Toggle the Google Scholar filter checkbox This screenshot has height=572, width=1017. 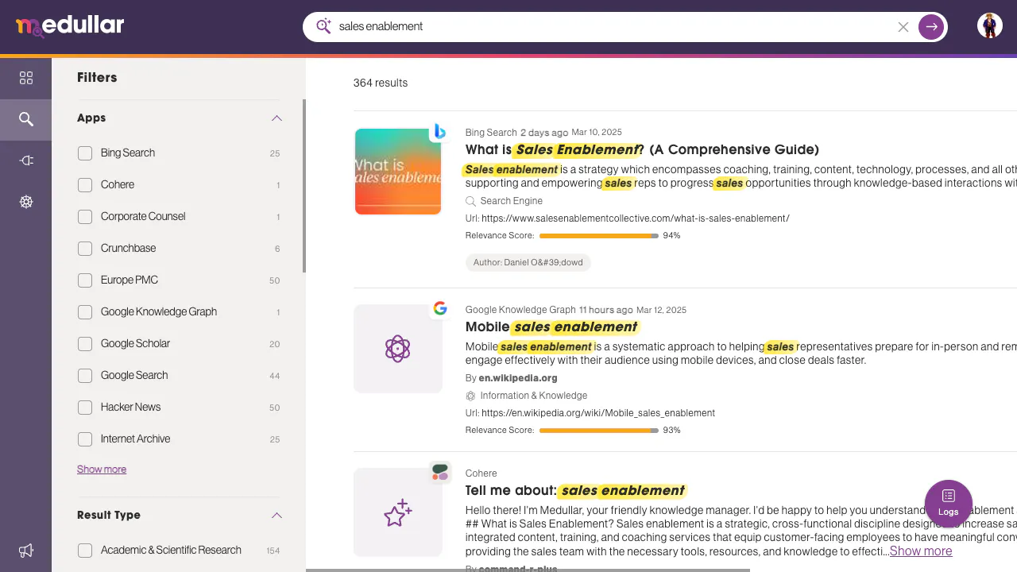[85, 344]
